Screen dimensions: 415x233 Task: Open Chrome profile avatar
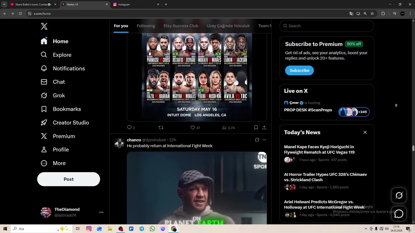coord(402,14)
